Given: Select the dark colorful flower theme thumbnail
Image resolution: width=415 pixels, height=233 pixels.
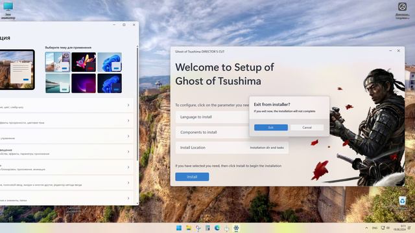Looking at the screenshot, I should [x=84, y=62].
